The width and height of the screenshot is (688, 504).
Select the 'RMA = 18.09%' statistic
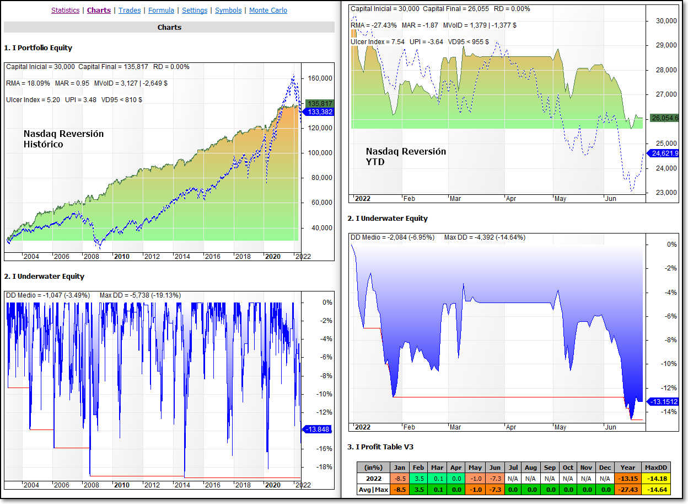click(x=28, y=83)
